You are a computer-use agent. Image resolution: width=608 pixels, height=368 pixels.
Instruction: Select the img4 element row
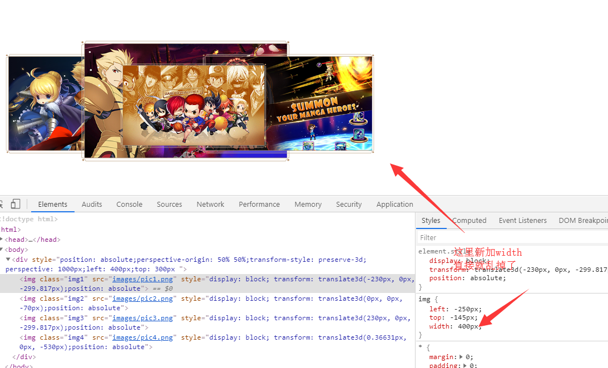207,342
